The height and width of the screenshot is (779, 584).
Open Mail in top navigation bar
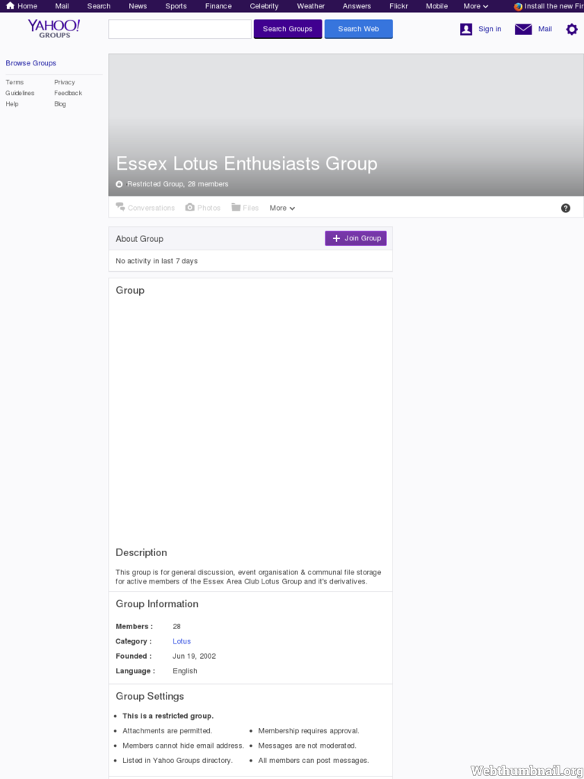point(62,6)
